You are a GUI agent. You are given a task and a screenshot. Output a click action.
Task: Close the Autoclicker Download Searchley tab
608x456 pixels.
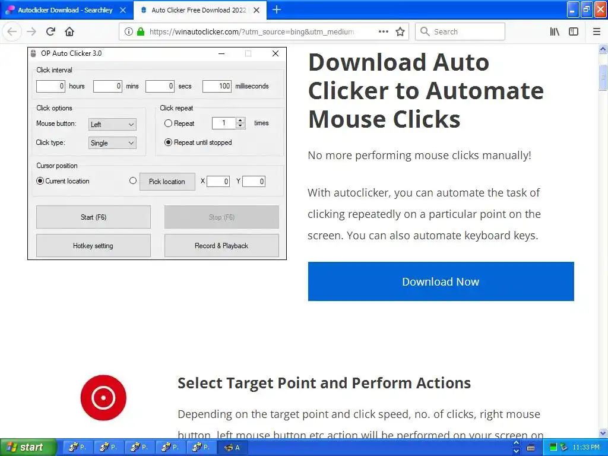(x=123, y=10)
